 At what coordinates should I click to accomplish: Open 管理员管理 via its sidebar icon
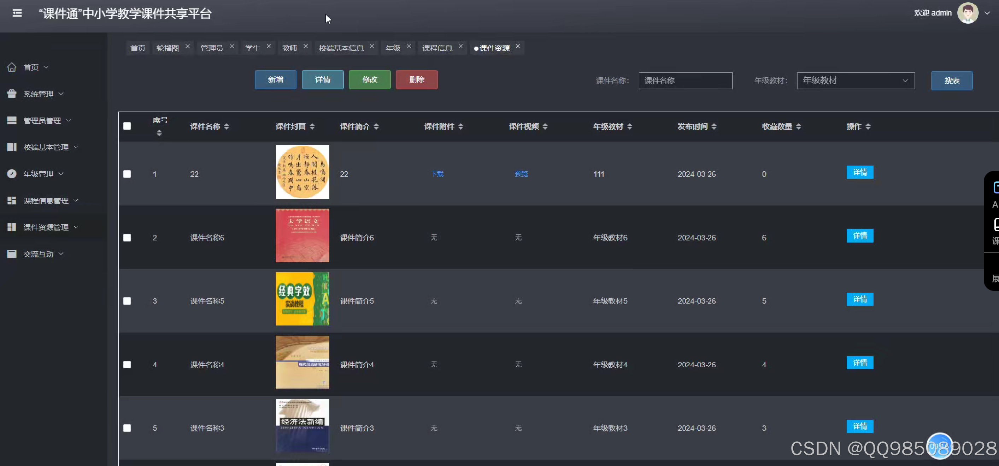click(x=12, y=120)
